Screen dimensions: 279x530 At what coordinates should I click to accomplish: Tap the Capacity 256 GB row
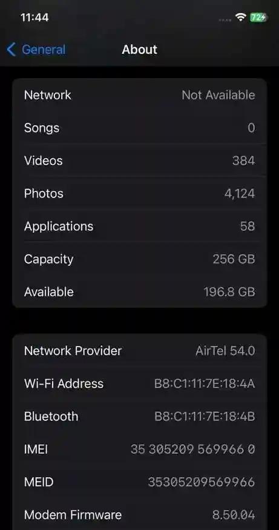(x=139, y=259)
